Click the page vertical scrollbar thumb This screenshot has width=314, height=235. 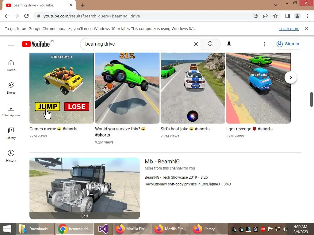[312, 99]
